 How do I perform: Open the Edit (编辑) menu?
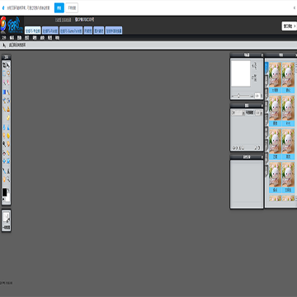click(12, 38)
